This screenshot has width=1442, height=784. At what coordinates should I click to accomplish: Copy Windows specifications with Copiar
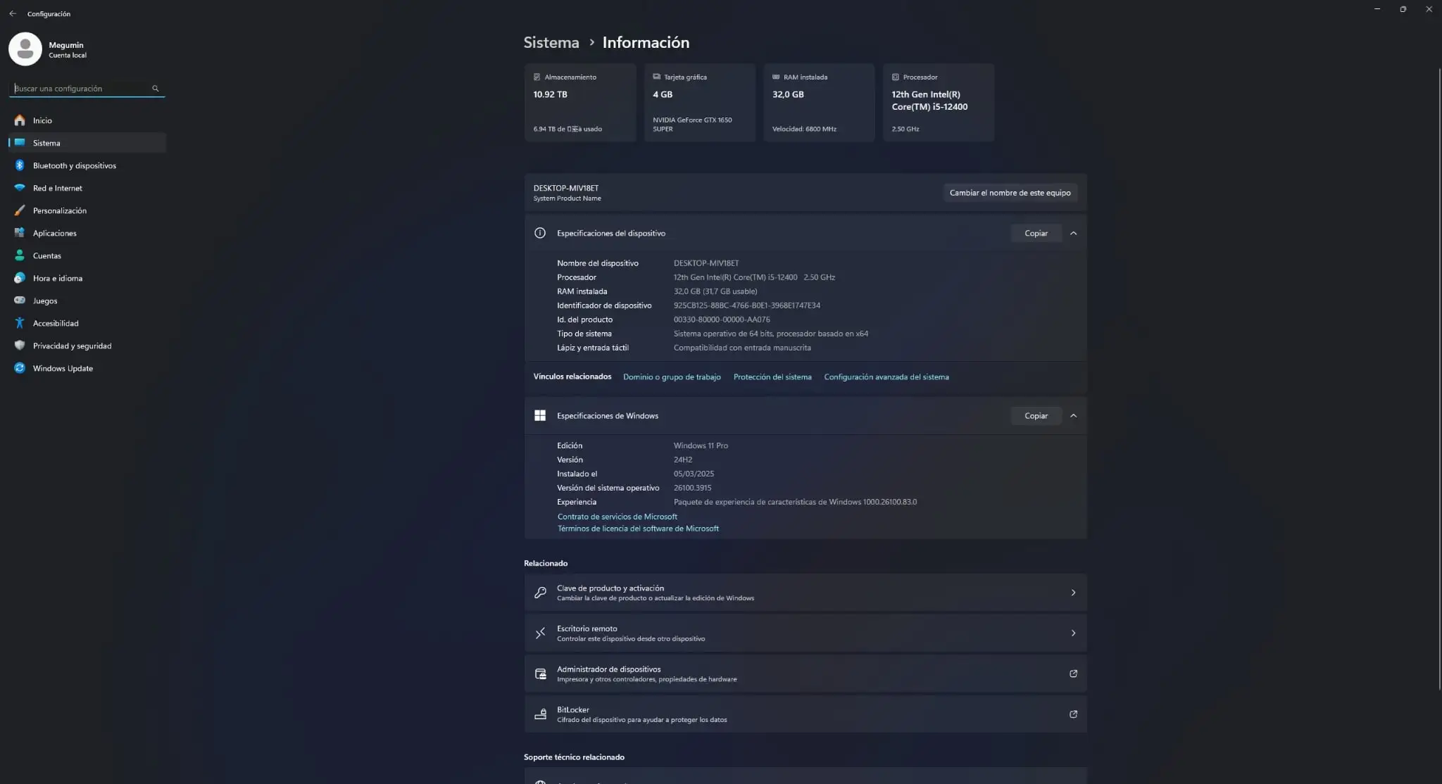click(1036, 416)
